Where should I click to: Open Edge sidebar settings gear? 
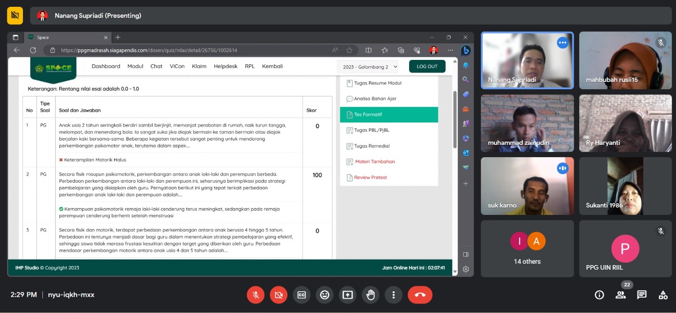pyautogui.click(x=466, y=269)
